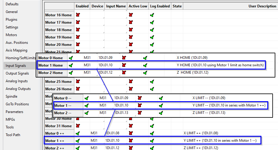
Task: Toggle Active Low for Motor 25 Home
Action: click(131, 81)
